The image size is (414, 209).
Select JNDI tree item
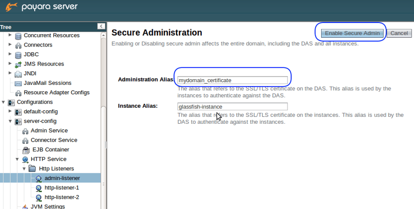[x=30, y=73]
